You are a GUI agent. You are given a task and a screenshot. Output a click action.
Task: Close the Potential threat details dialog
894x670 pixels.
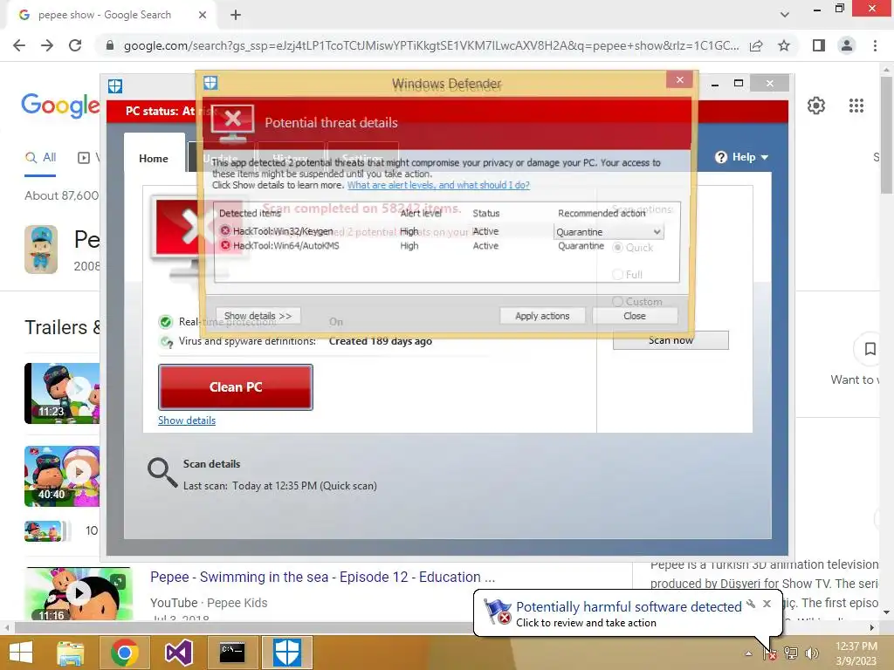coord(635,316)
